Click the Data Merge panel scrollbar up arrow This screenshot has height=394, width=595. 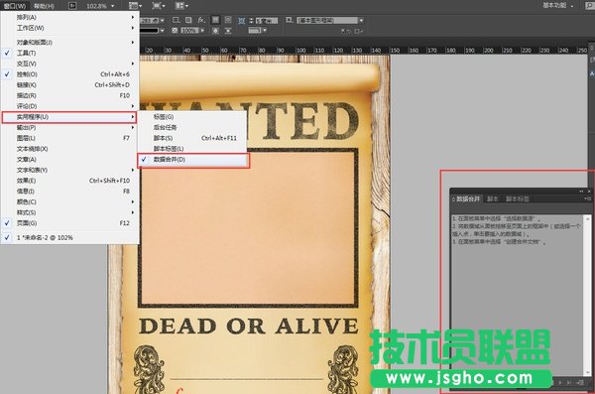[587, 218]
